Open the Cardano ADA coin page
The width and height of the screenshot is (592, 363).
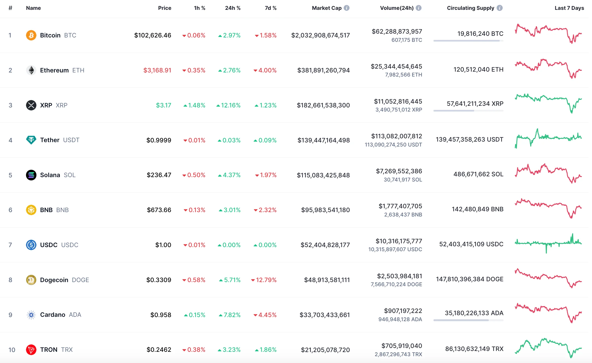pos(53,315)
